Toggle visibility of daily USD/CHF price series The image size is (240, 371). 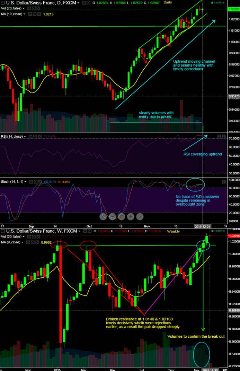click(x=84, y=3)
